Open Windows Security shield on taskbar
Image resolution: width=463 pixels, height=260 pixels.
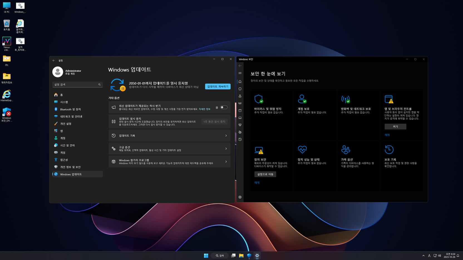(x=249, y=256)
